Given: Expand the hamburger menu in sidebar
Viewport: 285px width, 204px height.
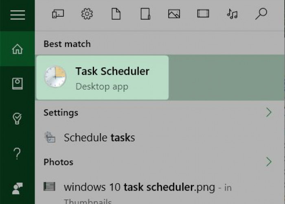Looking at the screenshot, I should click(x=18, y=15).
